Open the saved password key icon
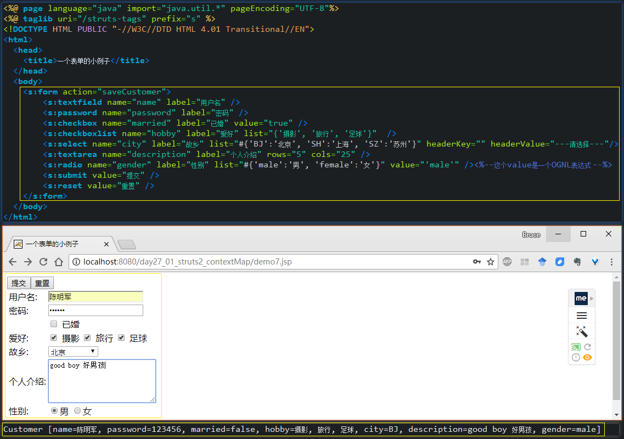The width and height of the screenshot is (624, 439). [477, 262]
